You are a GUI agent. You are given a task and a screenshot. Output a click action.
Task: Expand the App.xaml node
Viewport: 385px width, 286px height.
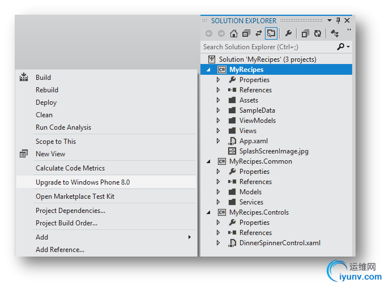click(218, 141)
